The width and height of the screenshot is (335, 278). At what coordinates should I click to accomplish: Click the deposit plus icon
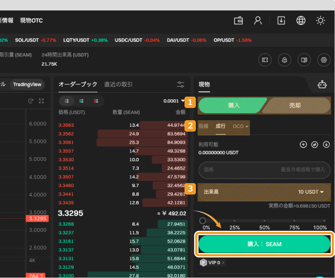click(304, 145)
